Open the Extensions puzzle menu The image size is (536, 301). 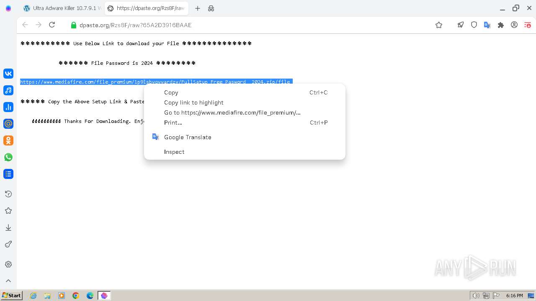click(x=501, y=25)
